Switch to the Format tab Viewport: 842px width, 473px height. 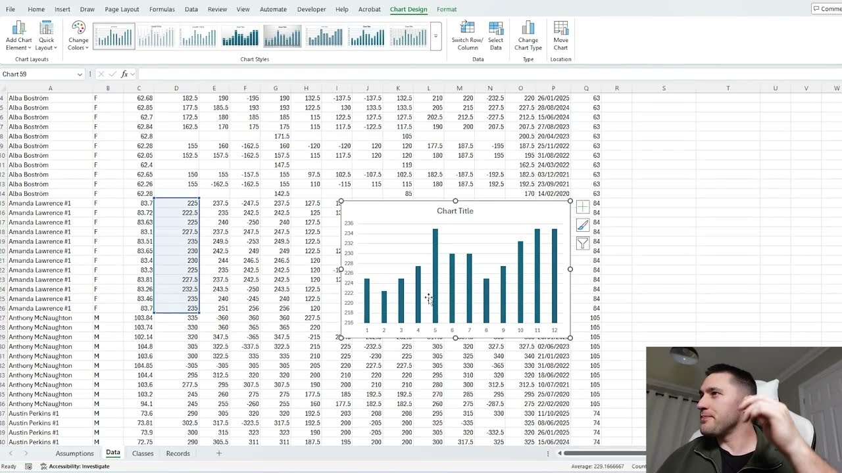pos(447,9)
